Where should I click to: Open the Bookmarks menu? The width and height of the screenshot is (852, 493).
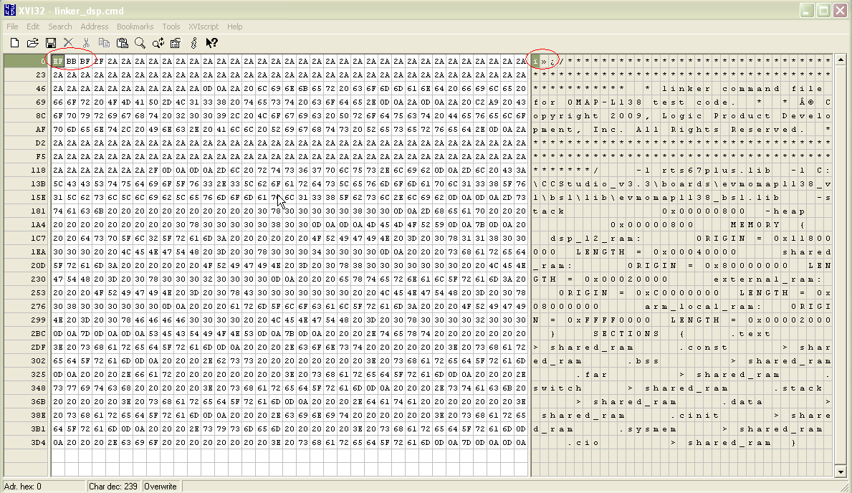pyautogui.click(x=135, y=26)
